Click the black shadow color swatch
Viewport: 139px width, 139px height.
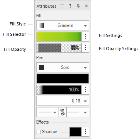pyautogui.click(x=75, y=132)
